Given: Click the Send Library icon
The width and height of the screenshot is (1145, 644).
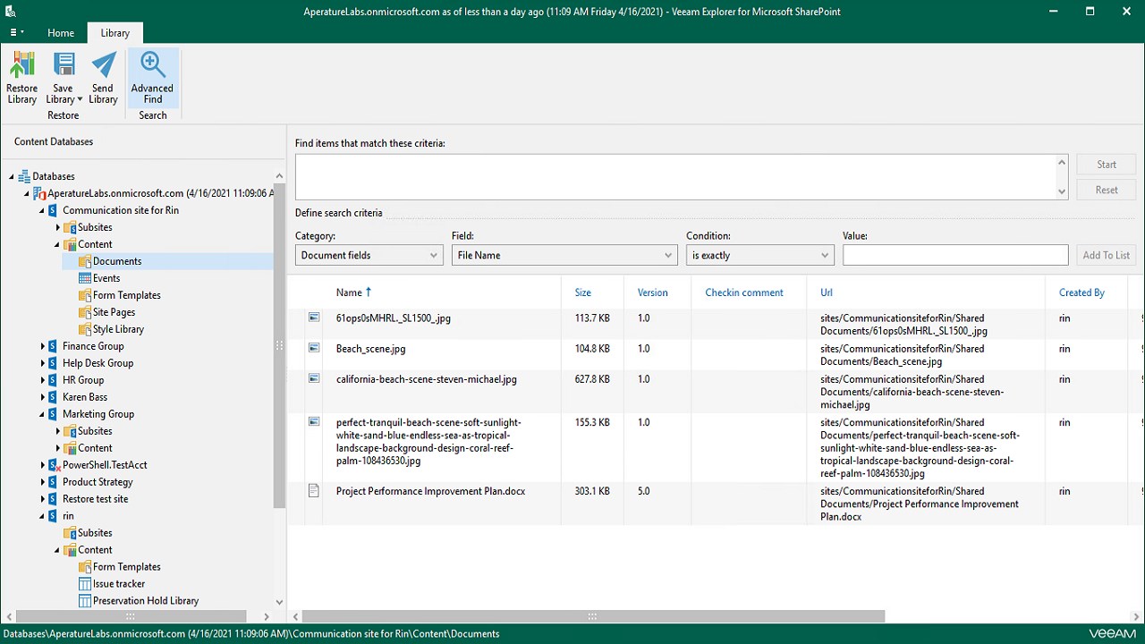Looking at the screenshot, I should click(x=103, y=66).
